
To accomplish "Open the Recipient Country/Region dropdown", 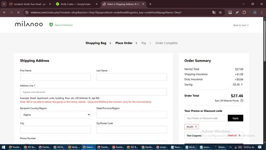I will 55,115.
